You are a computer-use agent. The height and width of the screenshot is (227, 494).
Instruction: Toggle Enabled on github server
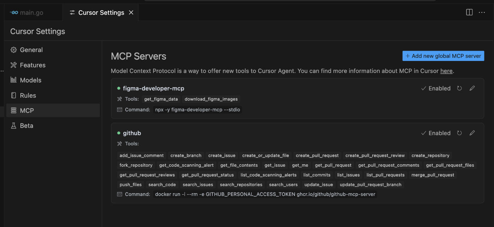click(x=436, y=133)
